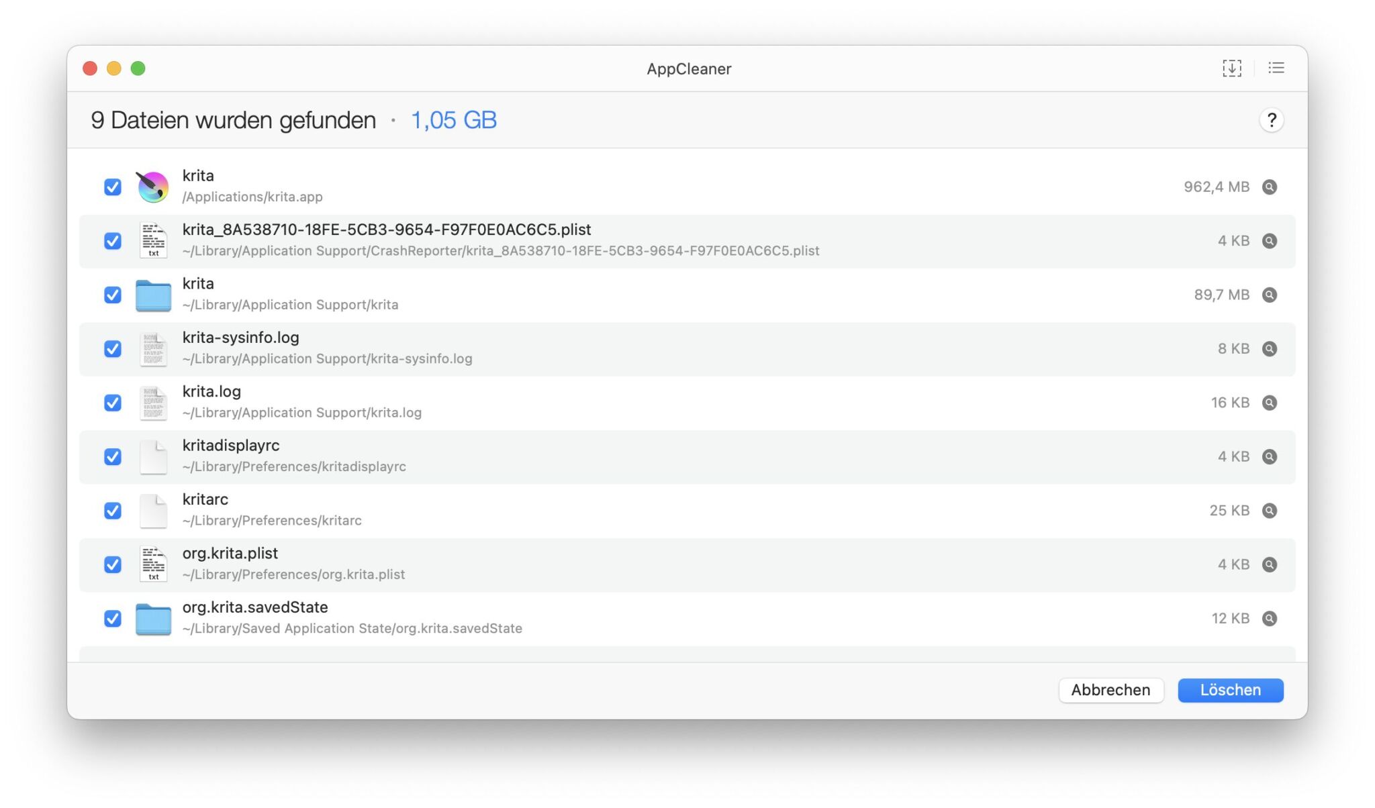The width and height of the screenshot is (1375, 808).
Task: Open the help question mark button
Action: [1271, 120]
